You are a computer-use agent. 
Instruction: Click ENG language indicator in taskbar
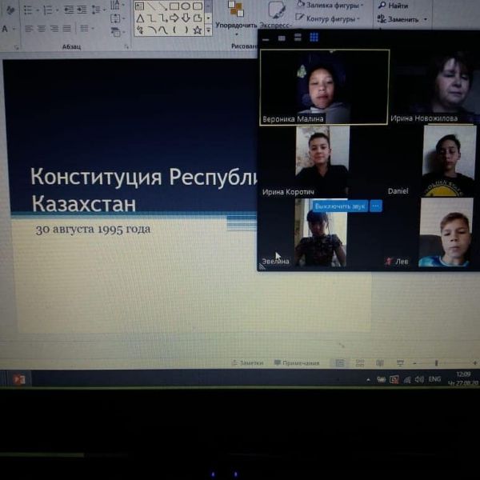point(434,379)
